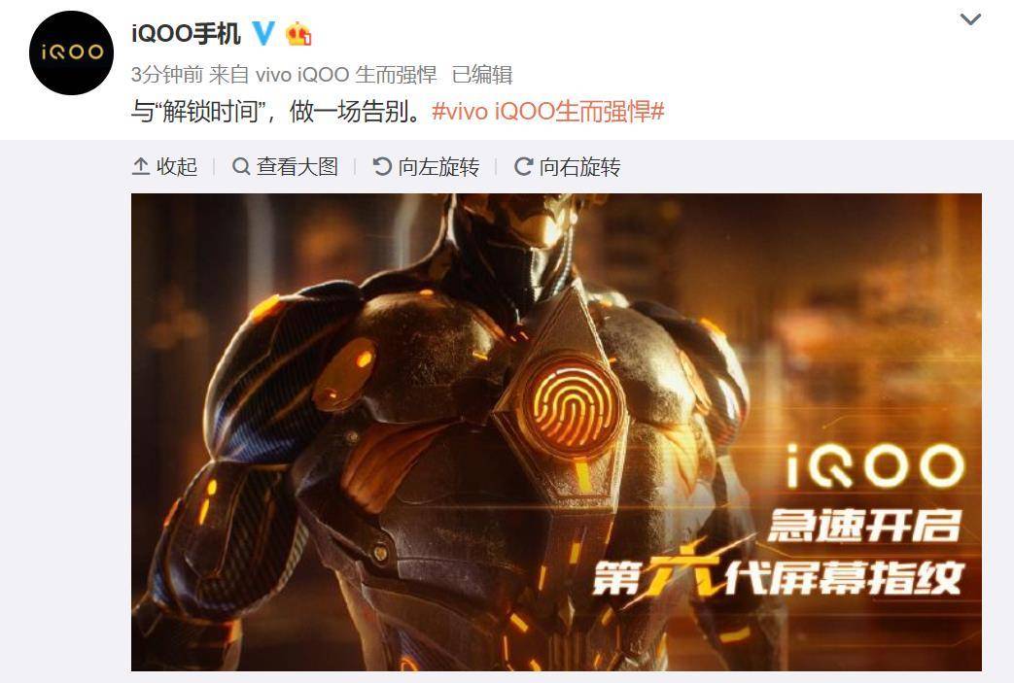The height and width of the screenshot is (683, 1014).
Task: Click the rotate-left arrow icon
Action: point(382,167)
